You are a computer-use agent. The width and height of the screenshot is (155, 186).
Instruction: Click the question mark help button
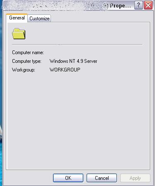(138, 5)
